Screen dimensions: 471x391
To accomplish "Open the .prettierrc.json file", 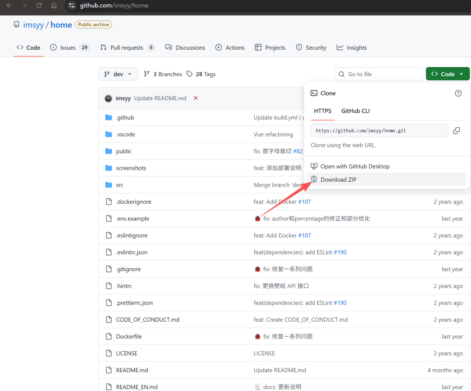I will click(x=134, y=303).
